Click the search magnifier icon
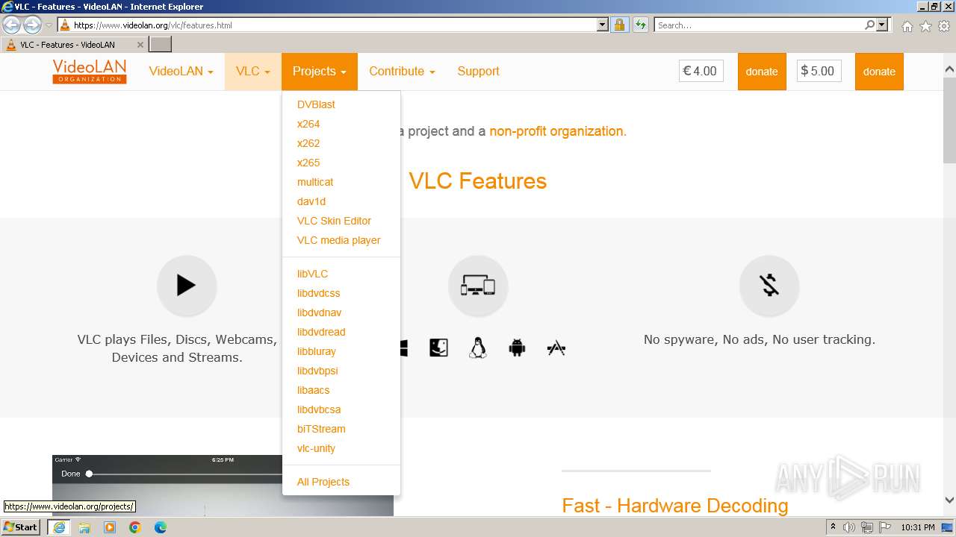Screen dimensions: 956x537 click(x=869, y=25)
